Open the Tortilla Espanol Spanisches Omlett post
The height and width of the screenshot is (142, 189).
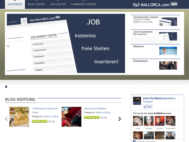pyautogui.click(x=45, y=110)
